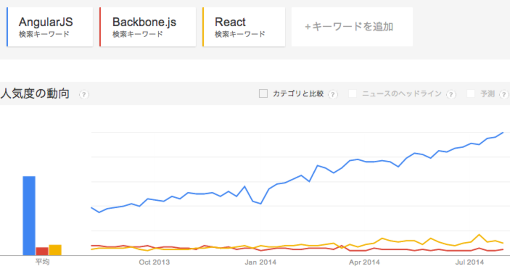Click the Oct 2013 axis label
Screen dimensions: 510x274
154,262
